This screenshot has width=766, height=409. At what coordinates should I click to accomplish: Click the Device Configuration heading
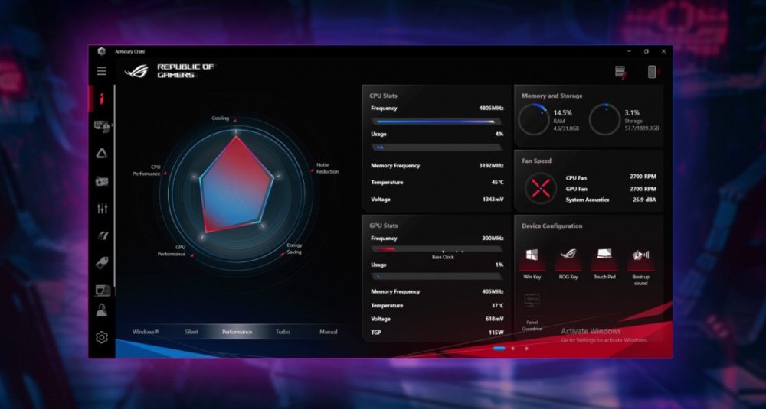552,226
